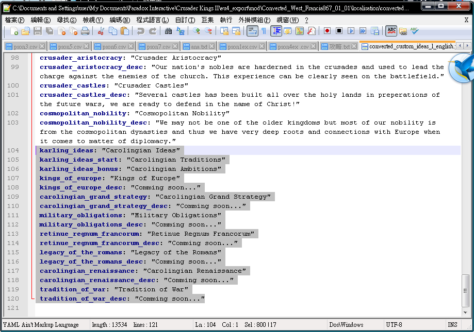Redo the last undone edit
Viewport: 474px width, 332px height.
point(152,31)
